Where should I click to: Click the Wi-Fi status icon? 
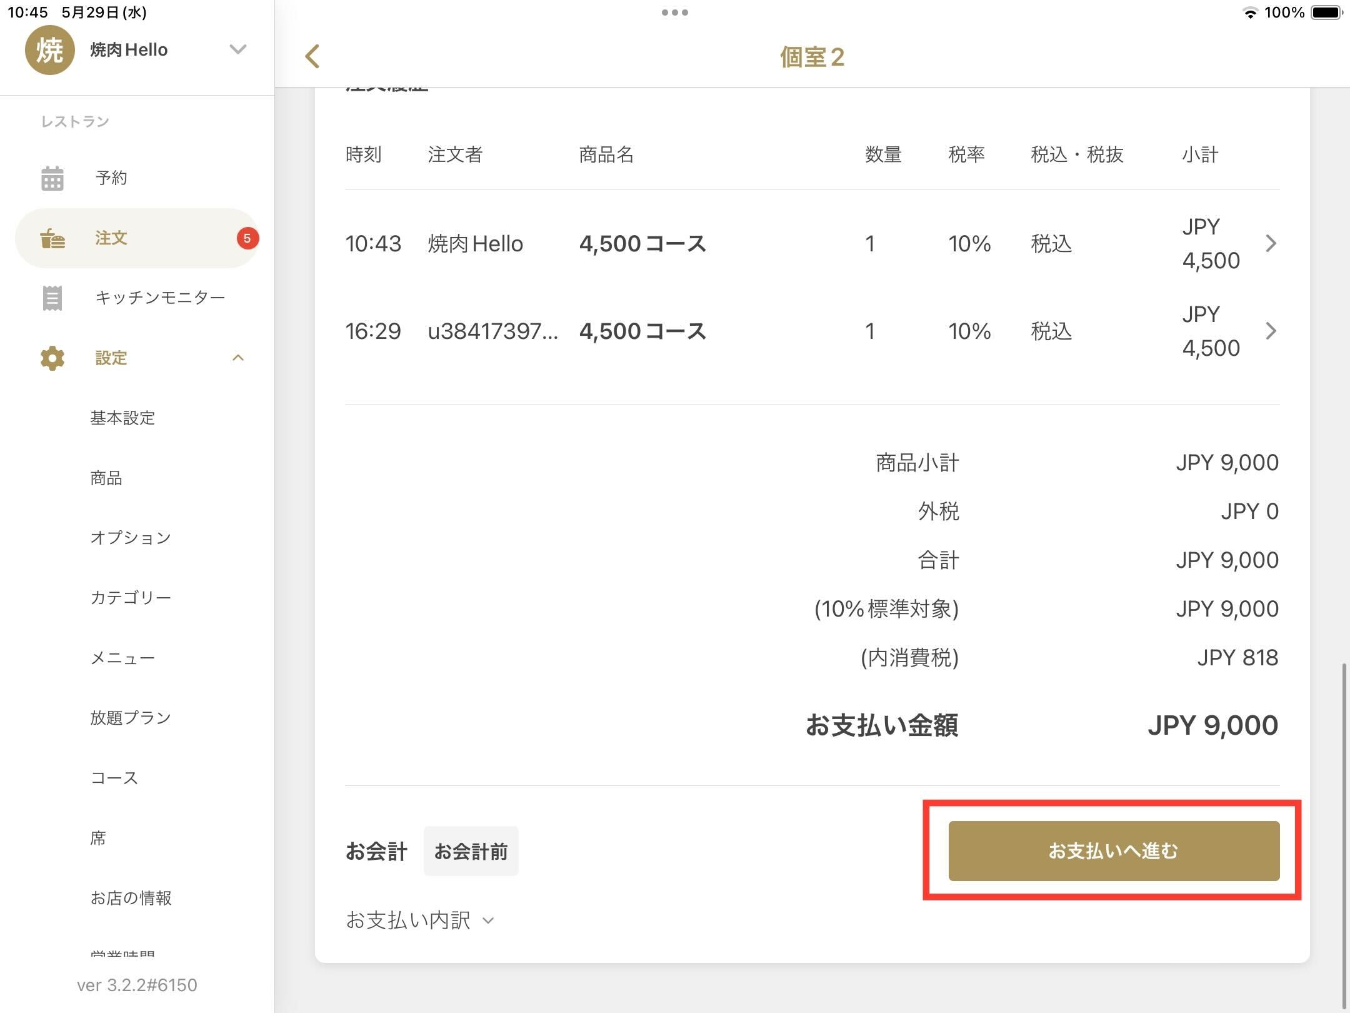tap(1250, 13)
